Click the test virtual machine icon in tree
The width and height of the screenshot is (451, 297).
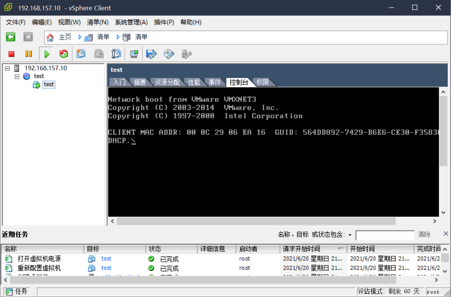[x=36, y=84]
